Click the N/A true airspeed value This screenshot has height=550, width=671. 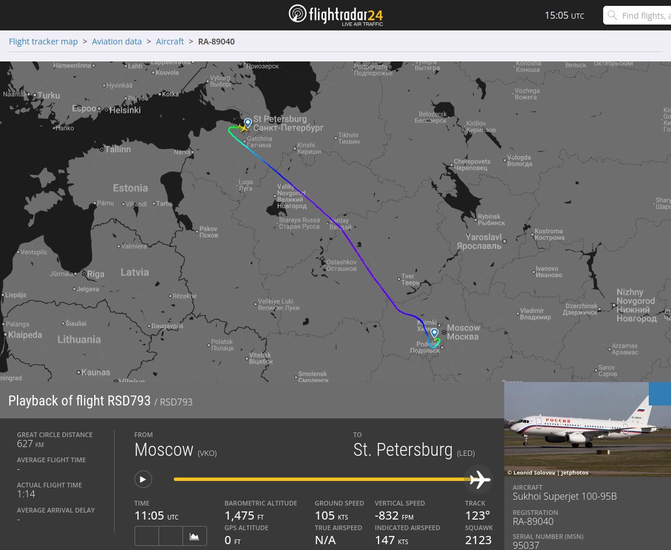pyautogui.click(x=325, y=541)
